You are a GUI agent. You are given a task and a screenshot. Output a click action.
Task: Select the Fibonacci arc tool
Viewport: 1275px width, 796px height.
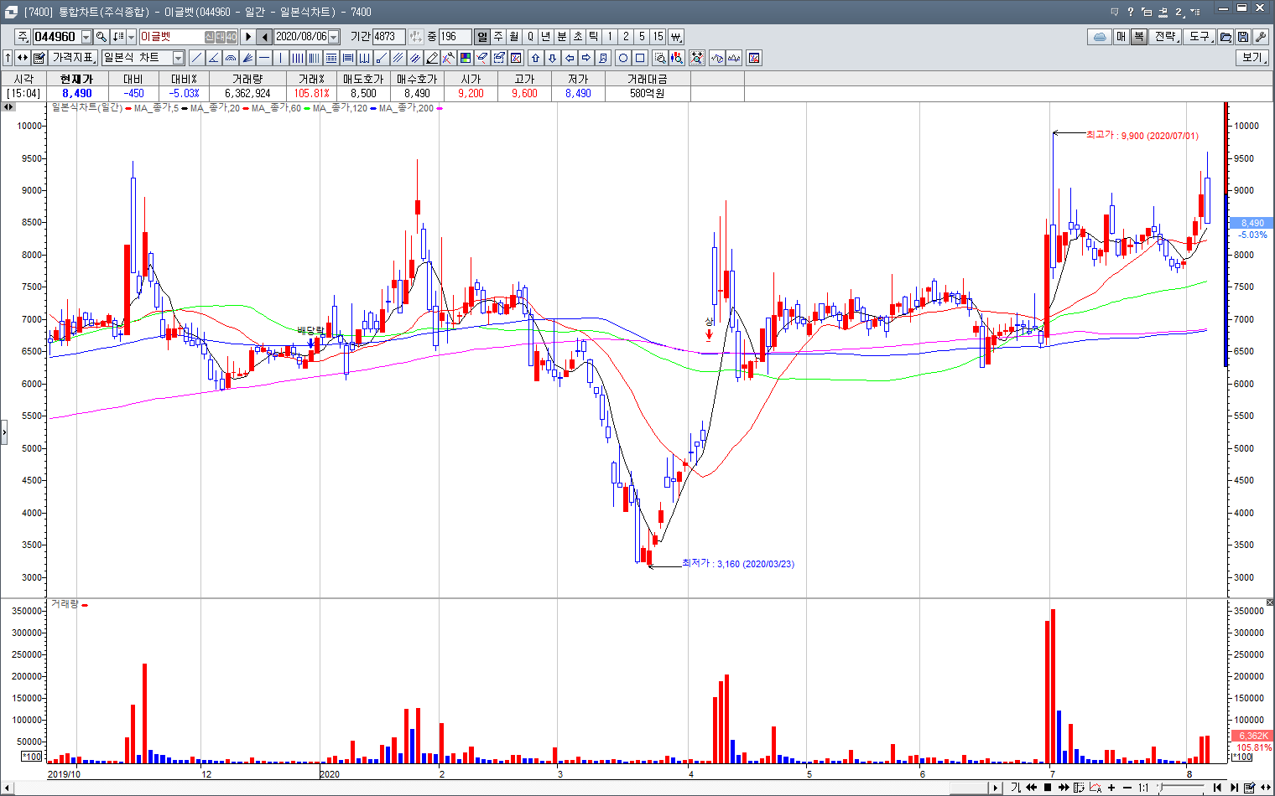pyautogui.click(x=231, y=58)
